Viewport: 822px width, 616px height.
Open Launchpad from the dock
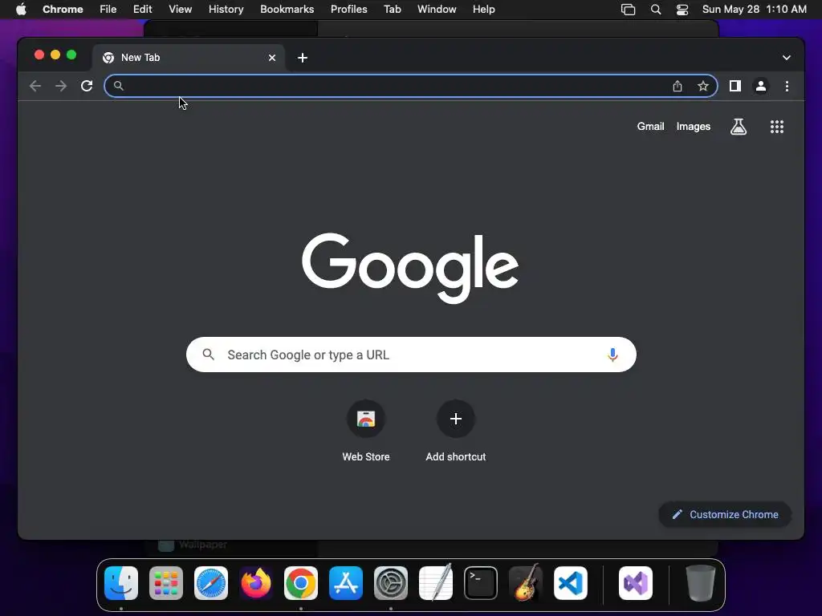tap(166, 583)
